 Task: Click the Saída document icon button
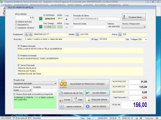(78, 100)
